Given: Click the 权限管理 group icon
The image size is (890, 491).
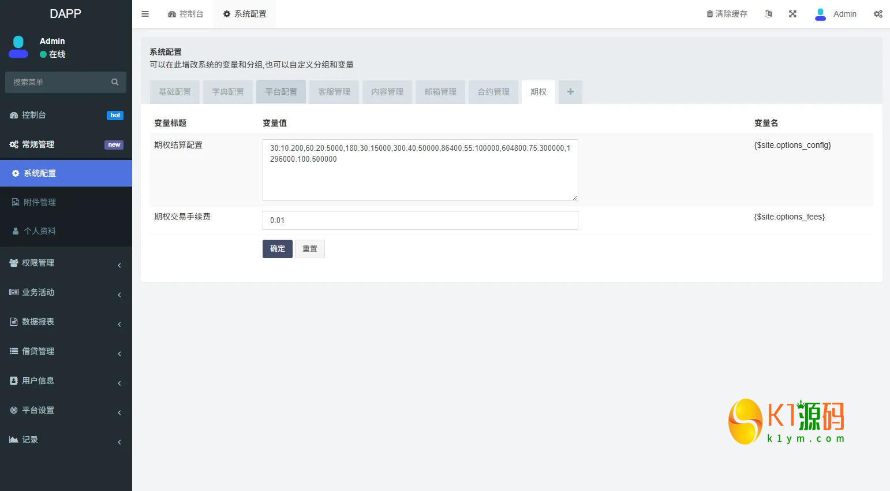Looking at the screenshot, I should point(14,263).
